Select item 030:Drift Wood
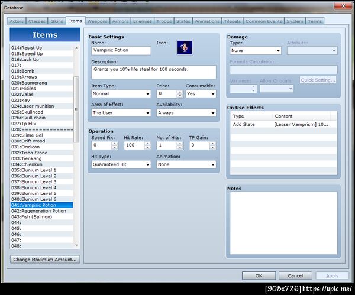The height and width of the screenshot is (295, 355). point(42,141)
